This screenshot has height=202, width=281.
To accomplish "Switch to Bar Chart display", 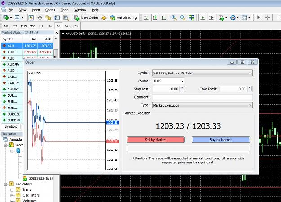I will pos(147,17).
